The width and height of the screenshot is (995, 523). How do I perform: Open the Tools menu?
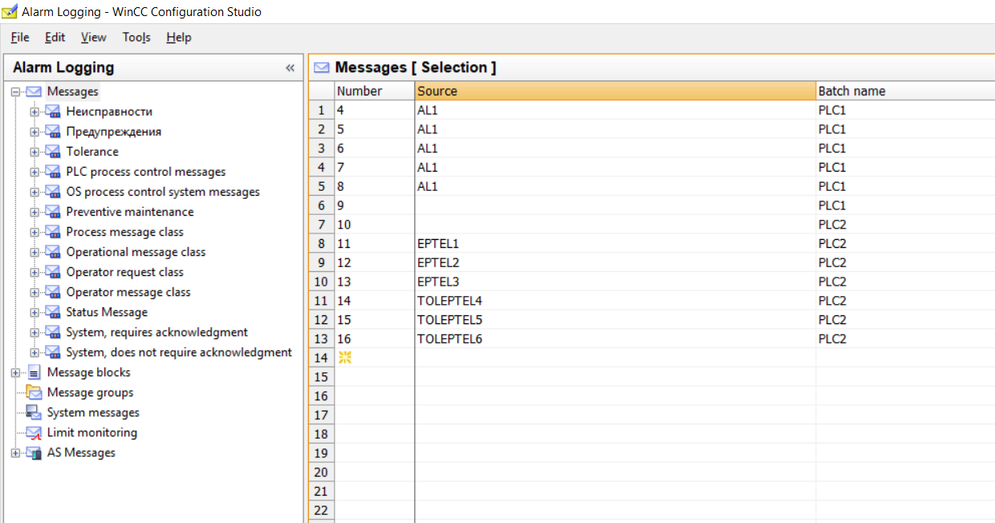(136, 37)
